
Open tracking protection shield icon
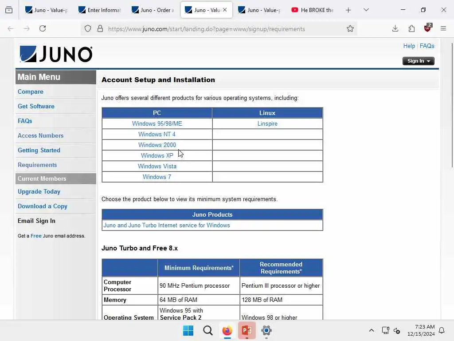88,29
